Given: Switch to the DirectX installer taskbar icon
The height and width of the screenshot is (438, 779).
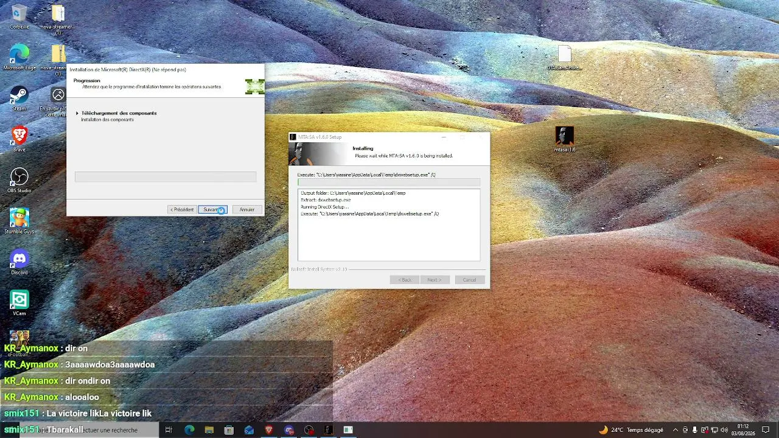Looking at the screenshot, I should coord(348,430).
